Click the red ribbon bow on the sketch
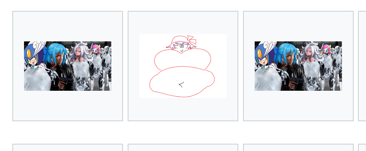Screen dimensions: 366x151 pyautogui.click(x=191, y=40)
